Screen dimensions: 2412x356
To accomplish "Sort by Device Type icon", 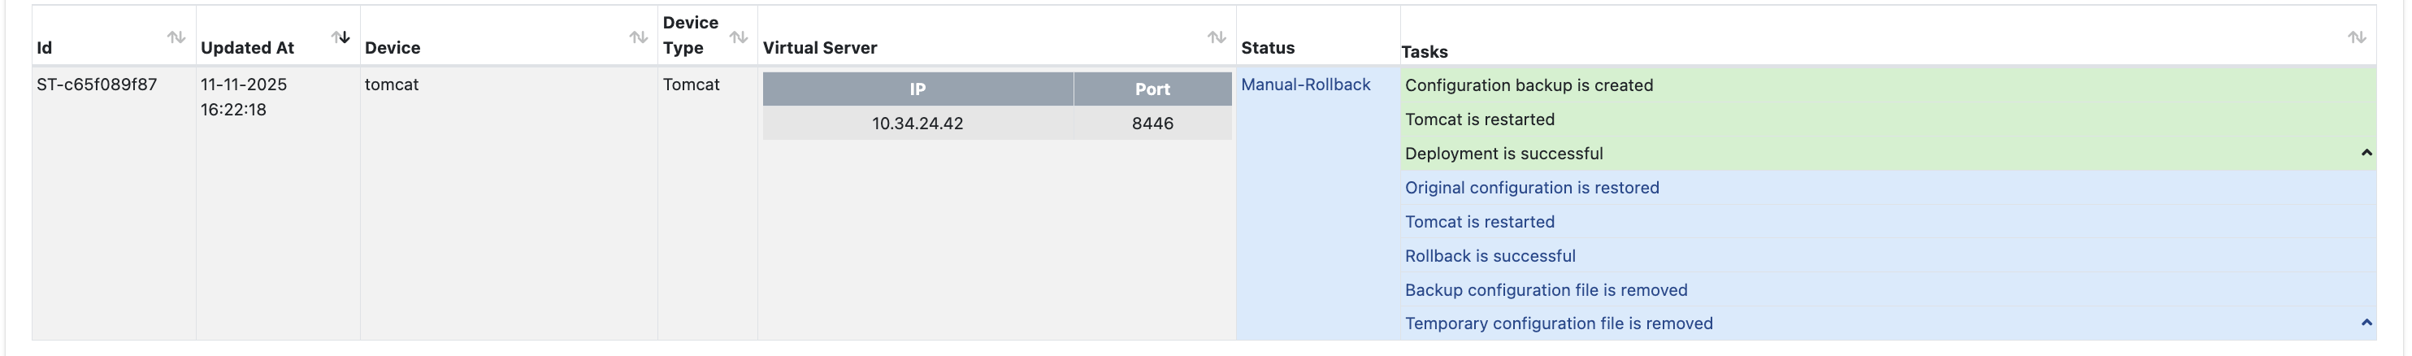I will pos(739,37).
